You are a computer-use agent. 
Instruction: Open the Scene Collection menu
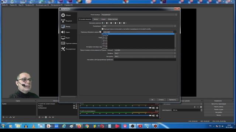pyautogui.click(x=42, y=5)
